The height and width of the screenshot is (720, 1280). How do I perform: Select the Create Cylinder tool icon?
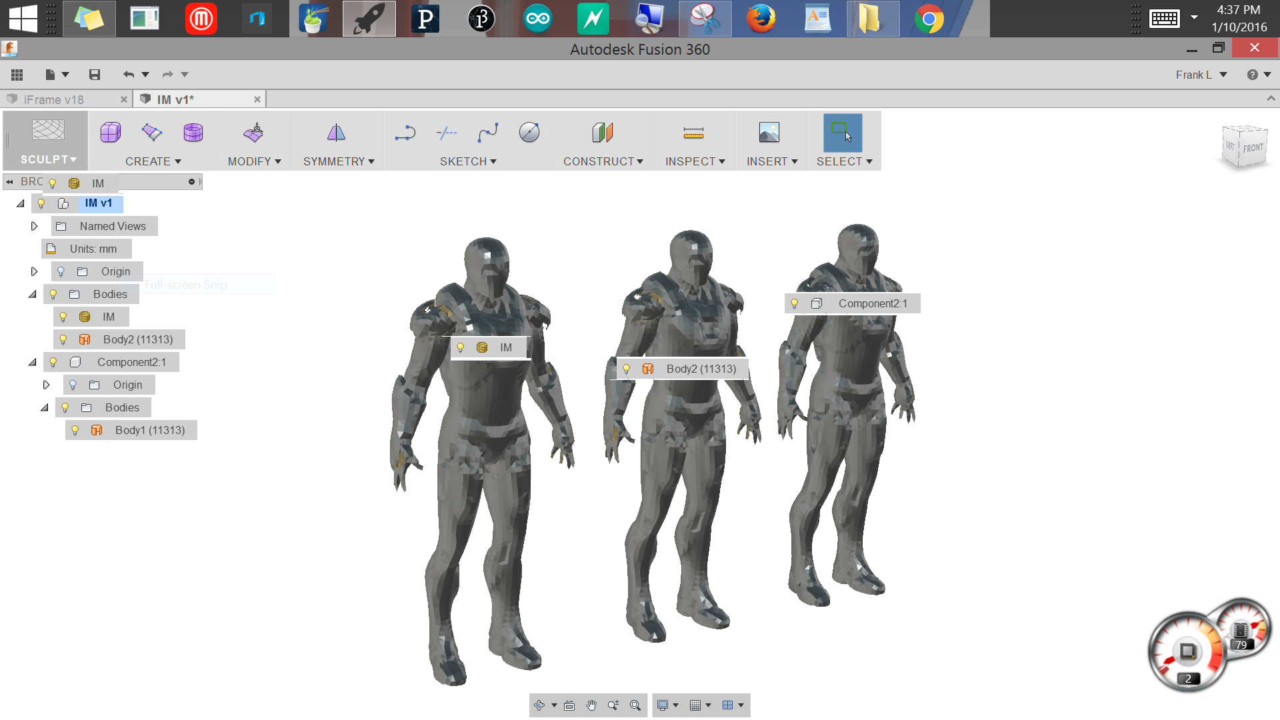point(193,133)
